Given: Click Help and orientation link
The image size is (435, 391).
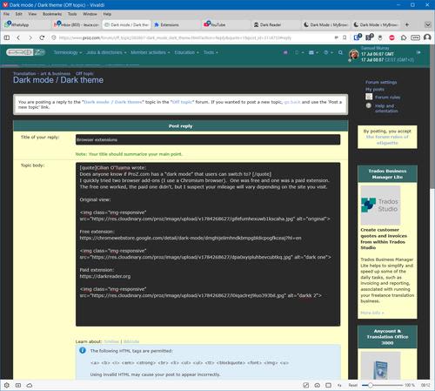Looking at the screenshot, I should pyautogui.click(x=386, y=108).
